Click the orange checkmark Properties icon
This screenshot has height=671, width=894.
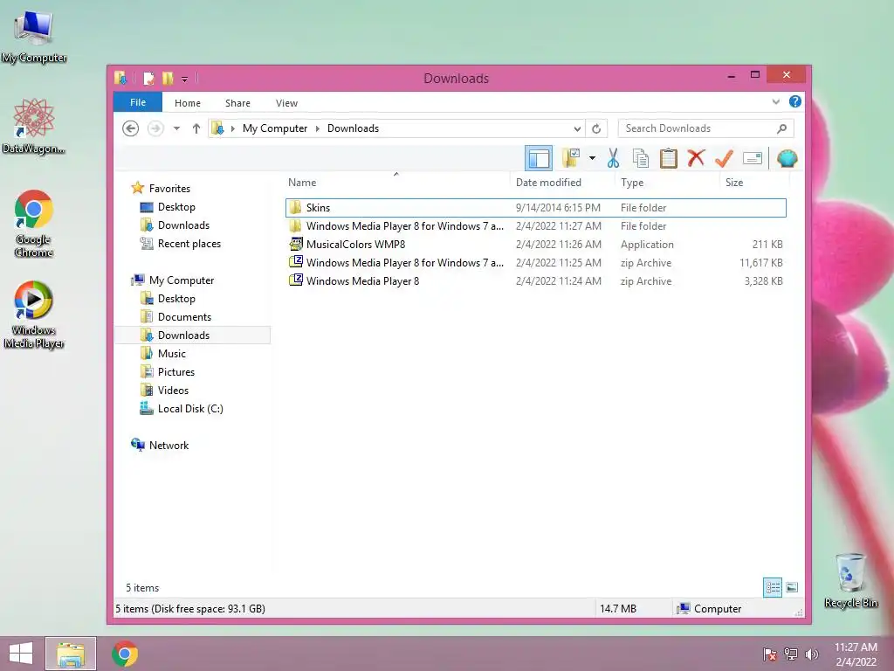(x=724, y=158)
